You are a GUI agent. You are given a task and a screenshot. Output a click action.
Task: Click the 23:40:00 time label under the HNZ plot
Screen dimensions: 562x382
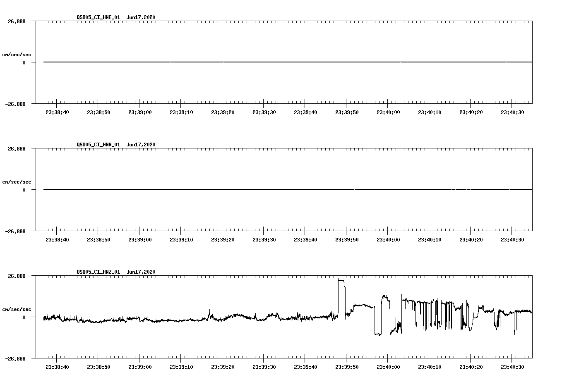coord(388,367)
